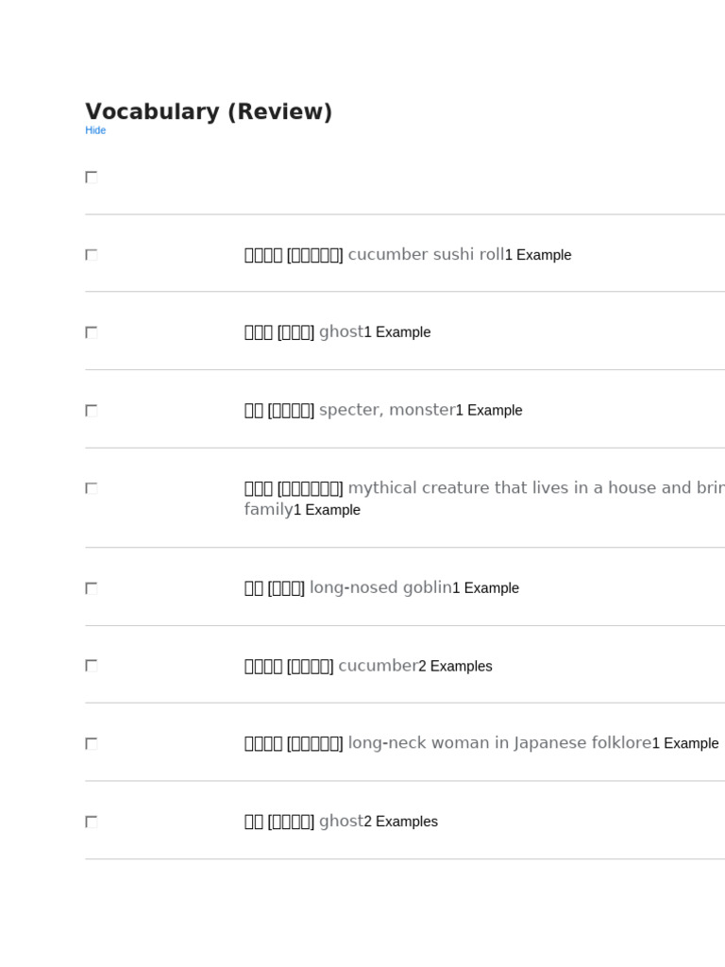
Task: Tick the last ghost entry checkbox
Action: [92, 822]
